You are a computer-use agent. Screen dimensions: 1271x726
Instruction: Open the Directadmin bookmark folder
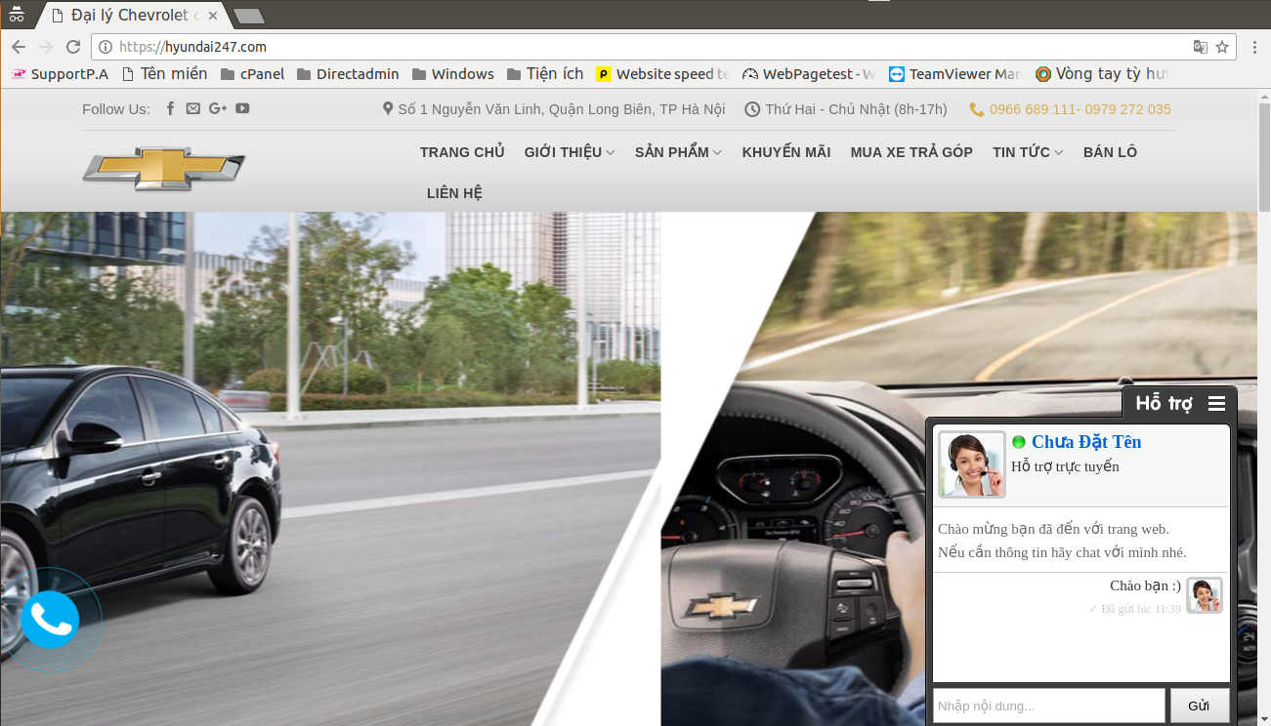coord(348,74)
